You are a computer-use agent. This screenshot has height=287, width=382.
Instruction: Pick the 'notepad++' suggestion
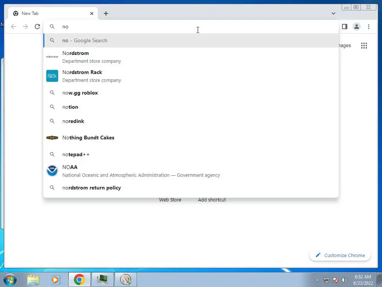click(x=191, y=154)
